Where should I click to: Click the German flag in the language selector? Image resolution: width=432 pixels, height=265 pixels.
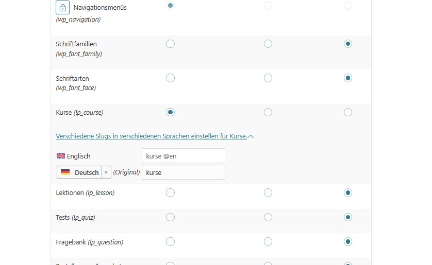[x=65, y=172]
